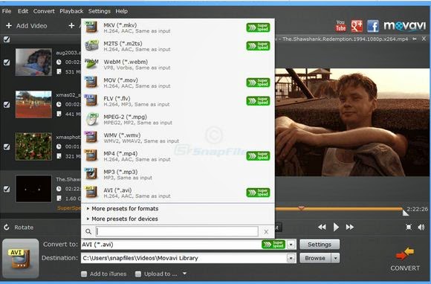Uncheck the aug2003 video checkbox
Screen dimensions: 431x284
[7, 62]
